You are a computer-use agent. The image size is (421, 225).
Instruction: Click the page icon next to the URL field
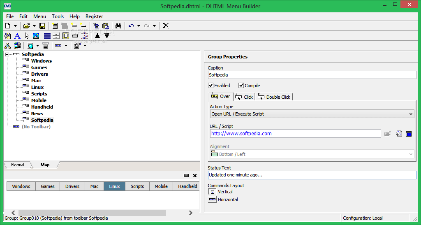click(x=399, y=134)
